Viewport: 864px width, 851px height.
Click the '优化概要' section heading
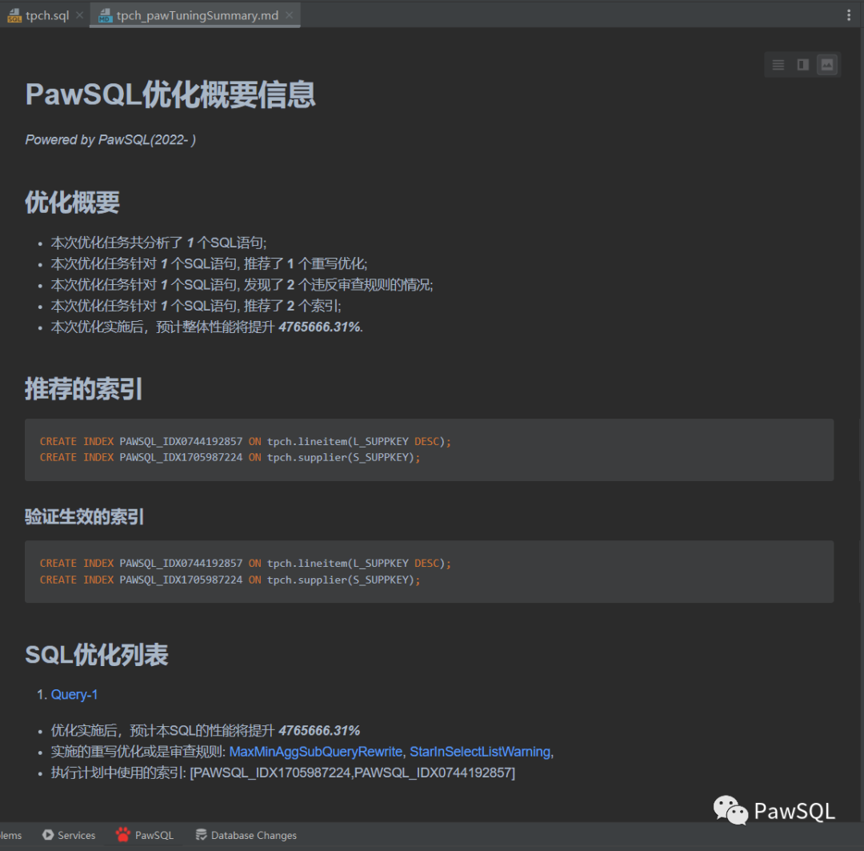[x=72, y=202]
